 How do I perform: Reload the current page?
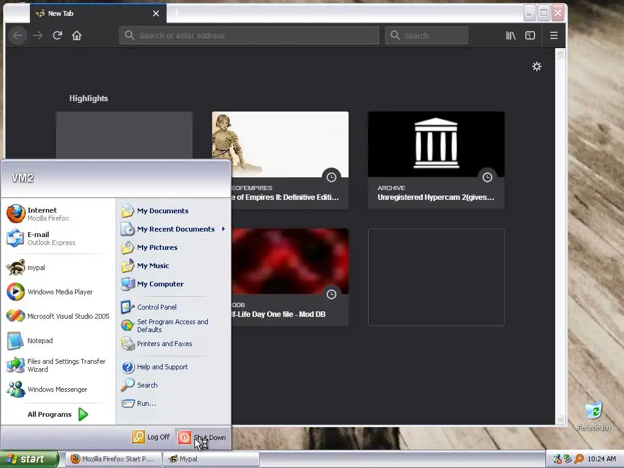pos(57,36)
